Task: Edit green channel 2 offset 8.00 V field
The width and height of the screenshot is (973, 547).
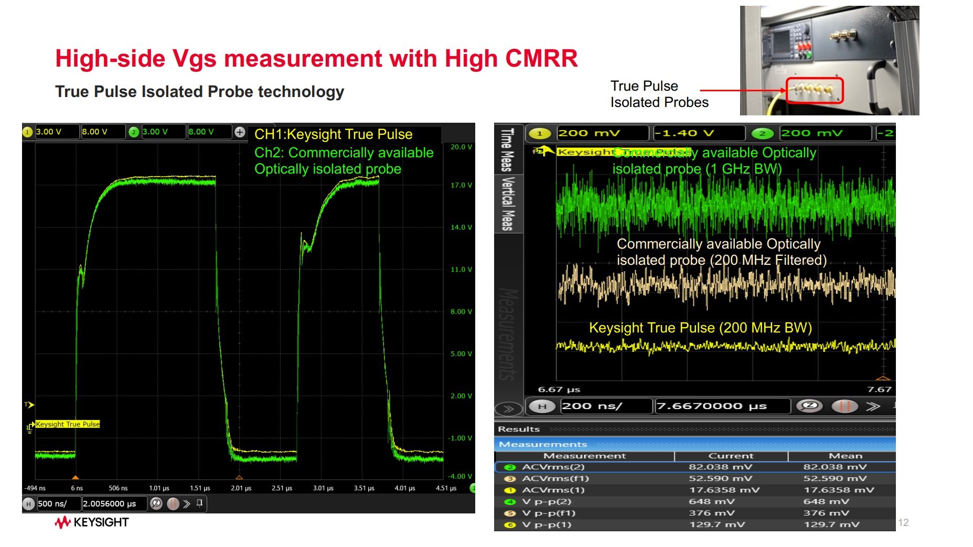Action: [210, 132]
